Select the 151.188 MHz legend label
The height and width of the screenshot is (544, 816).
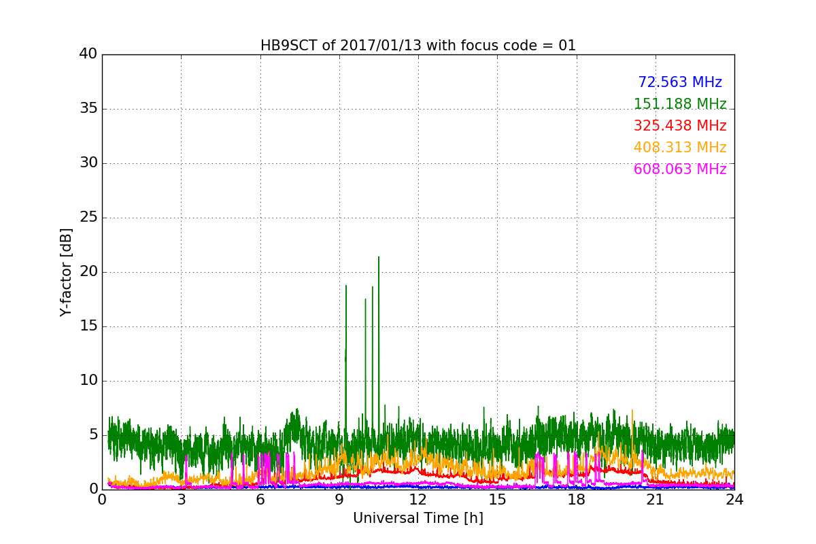[680, 104]
